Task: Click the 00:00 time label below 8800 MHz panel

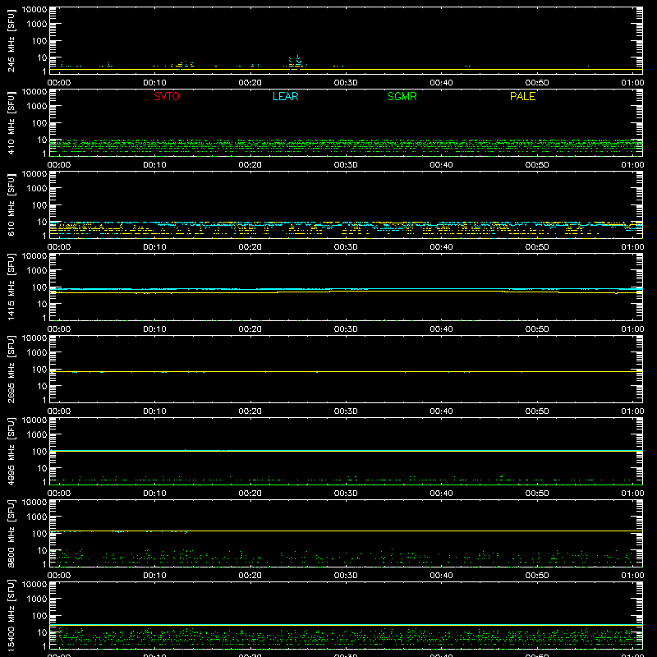Action: coord(59,576)
